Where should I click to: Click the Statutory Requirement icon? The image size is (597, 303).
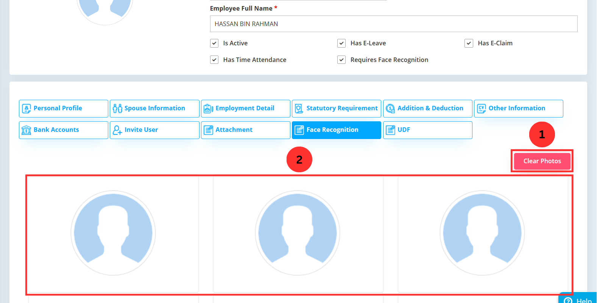point(299,109)
